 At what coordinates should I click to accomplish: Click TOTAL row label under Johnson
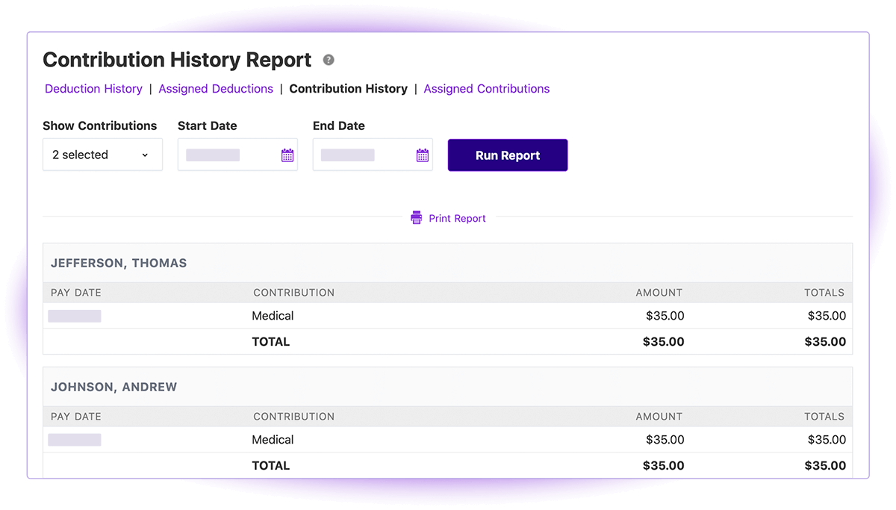[x=271, y=466]
